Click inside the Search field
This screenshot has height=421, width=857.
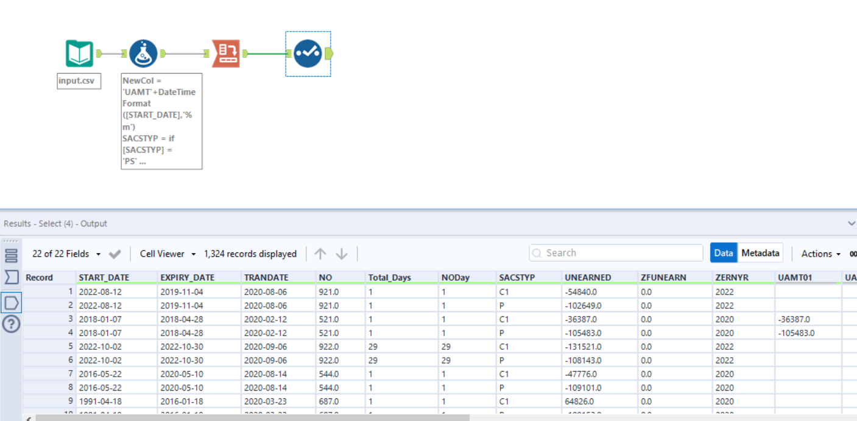pyautogui.click(x=615, y=252)
